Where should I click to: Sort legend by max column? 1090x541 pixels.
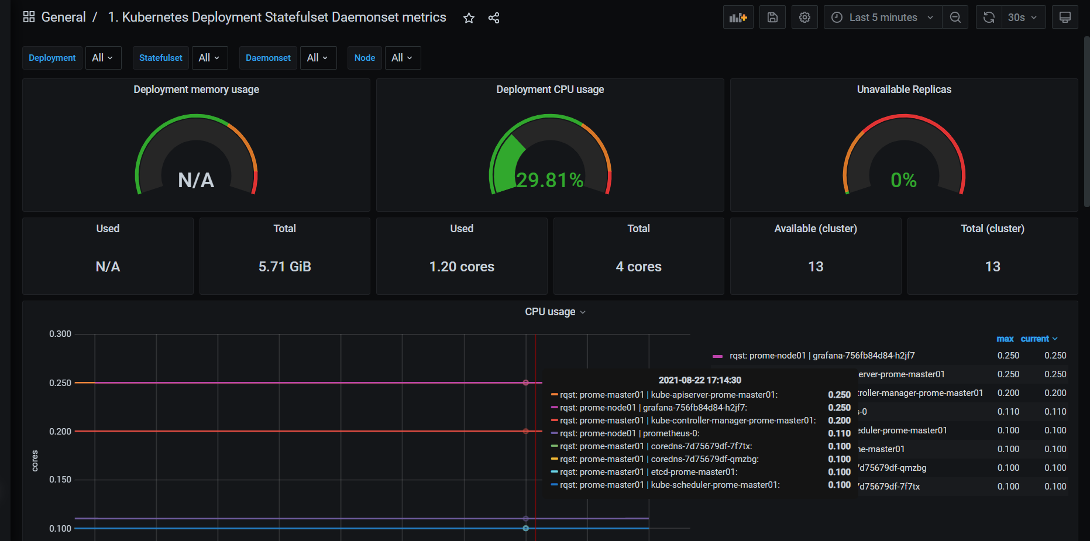pyautogui.click(x=1005, y=339)
